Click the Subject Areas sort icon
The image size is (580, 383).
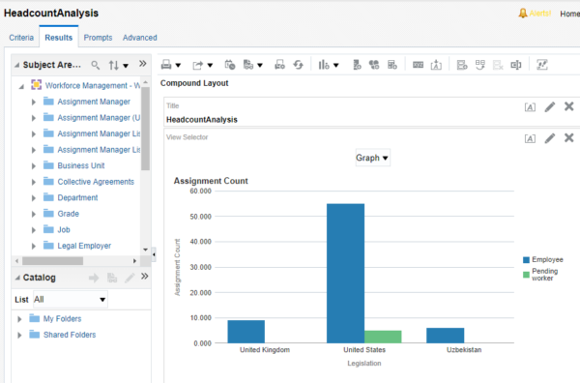[113, 66]
